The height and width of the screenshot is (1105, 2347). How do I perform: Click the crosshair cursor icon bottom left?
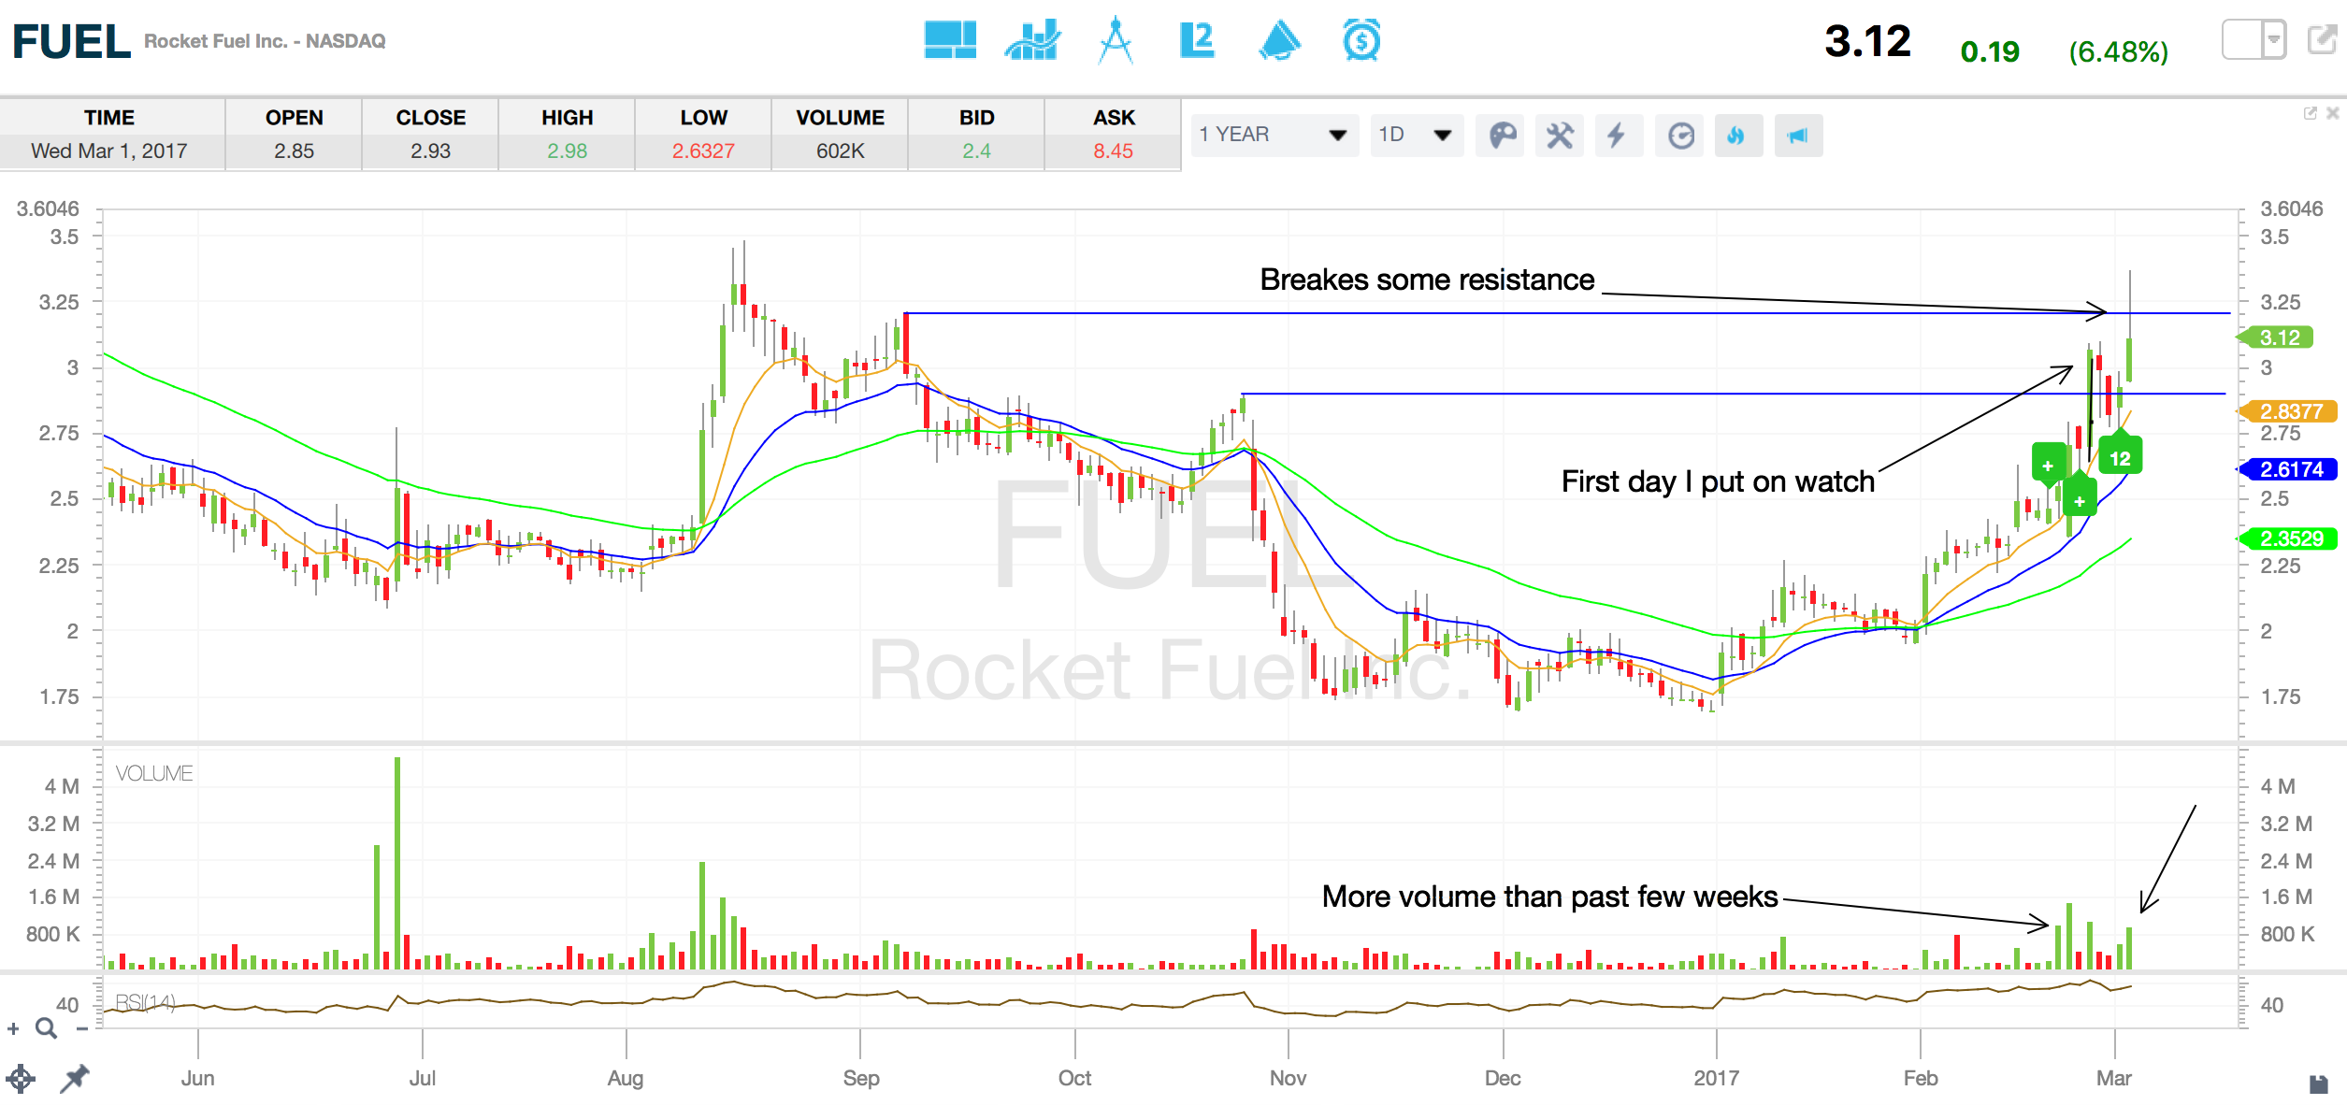[21, 1078]
